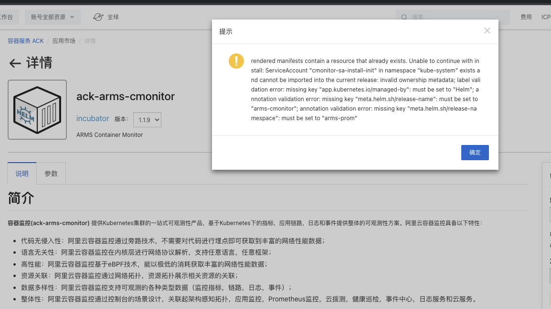Click the 整体性 bullet line
The height and width of the screenshot is (309, 551).
[x=250, y=299]
